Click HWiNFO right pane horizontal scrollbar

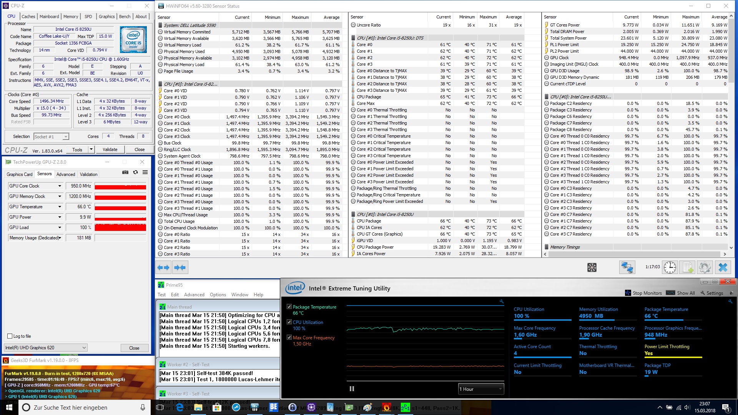pyautogui.click(x=635, y=254)
